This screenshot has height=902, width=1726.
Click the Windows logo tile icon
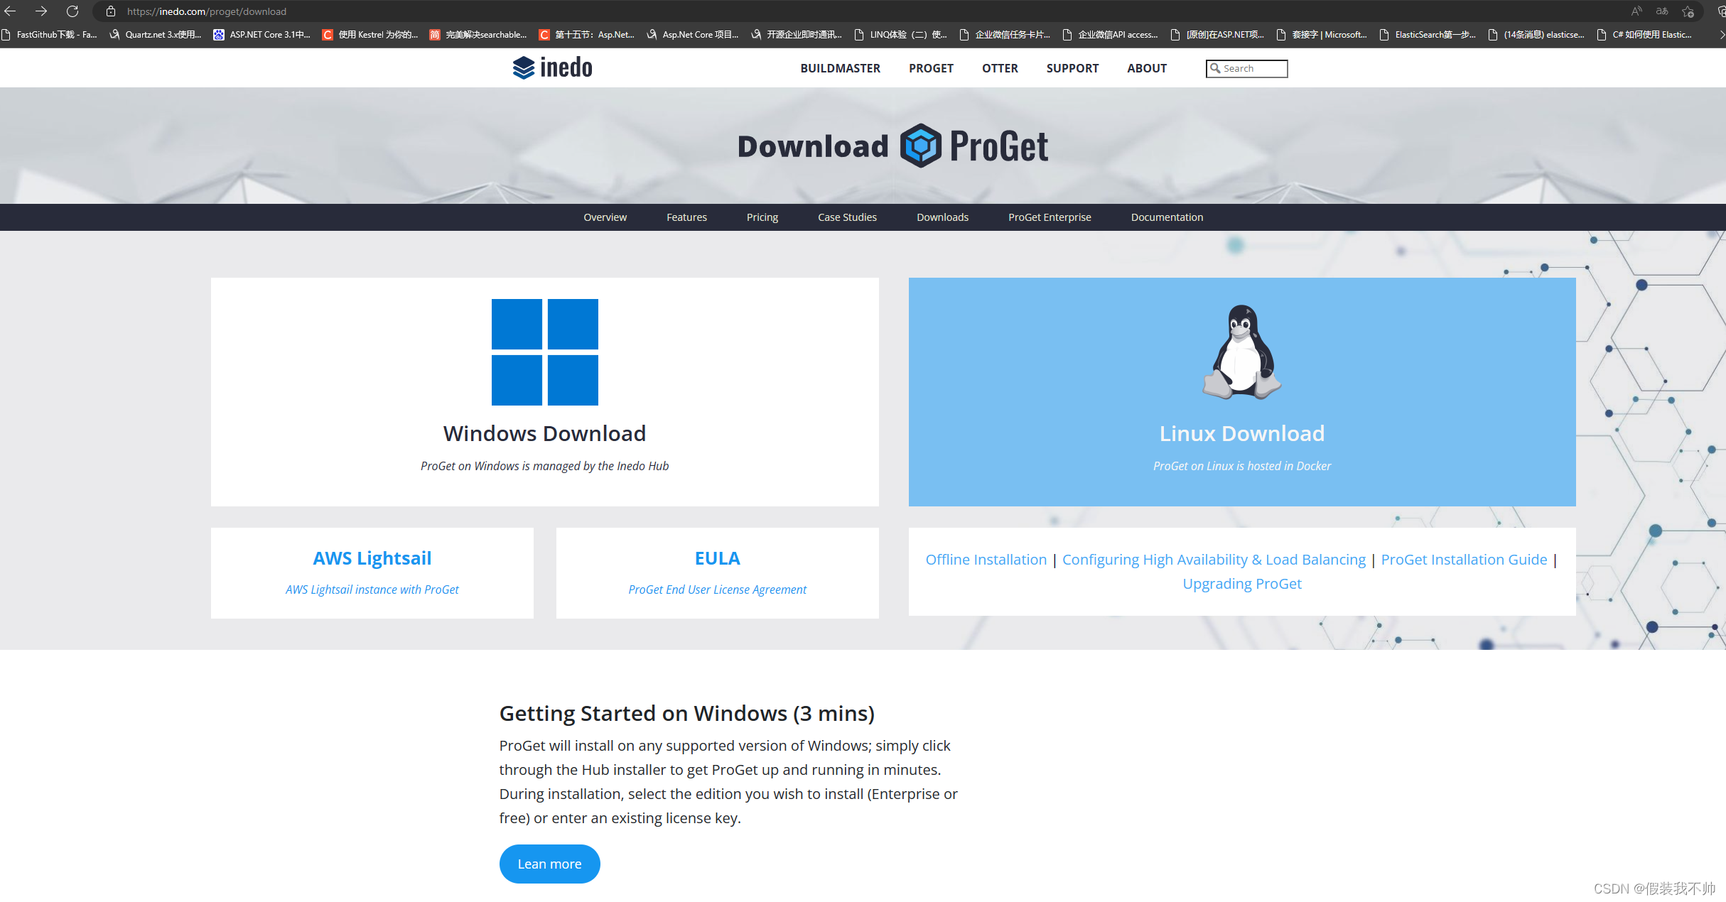point(545,352)
